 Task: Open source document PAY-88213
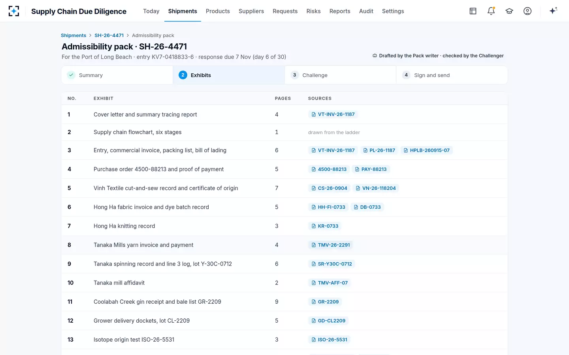[371, 169]
